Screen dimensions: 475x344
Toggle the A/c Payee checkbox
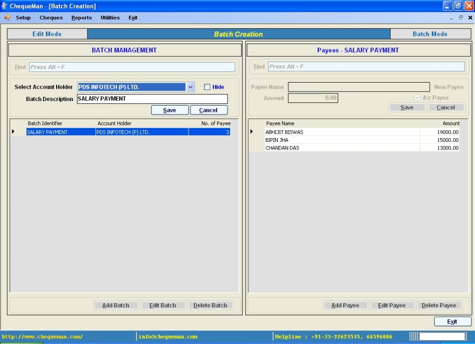click(417, 98)
